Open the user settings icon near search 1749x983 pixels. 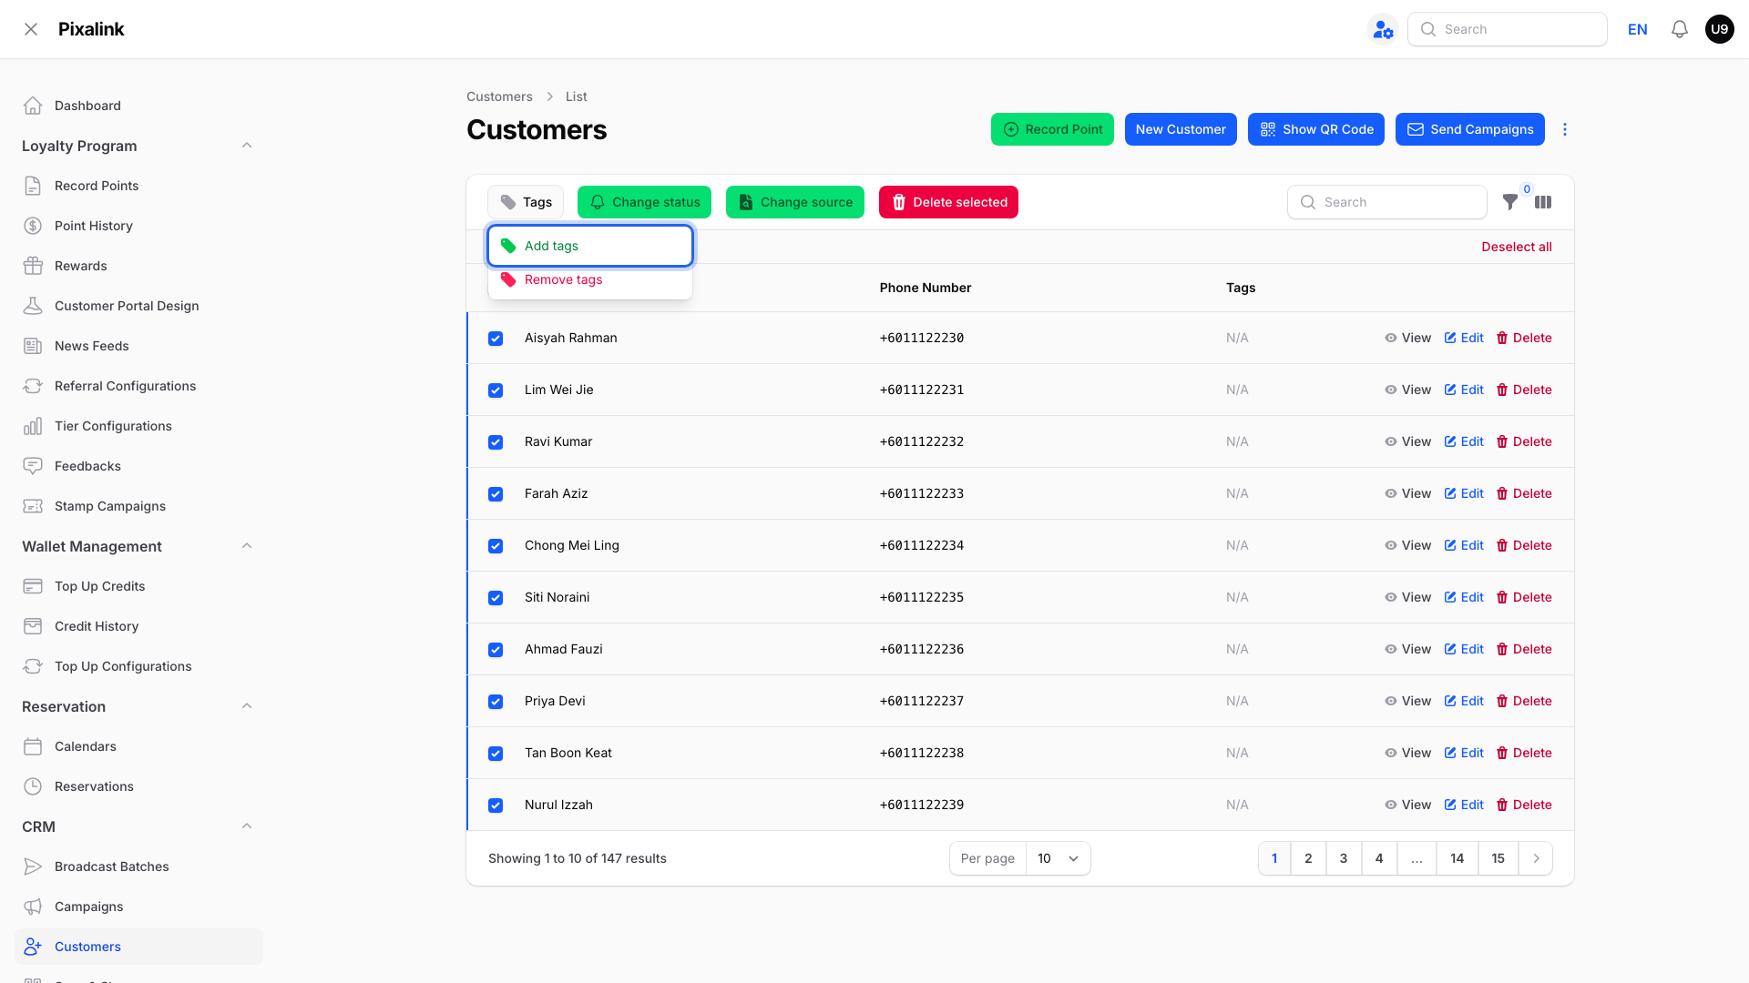1383,29
